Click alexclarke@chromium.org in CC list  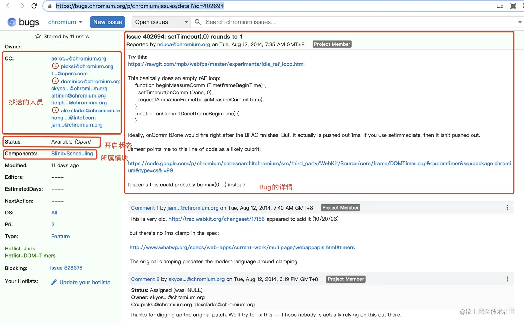(90, 111)
